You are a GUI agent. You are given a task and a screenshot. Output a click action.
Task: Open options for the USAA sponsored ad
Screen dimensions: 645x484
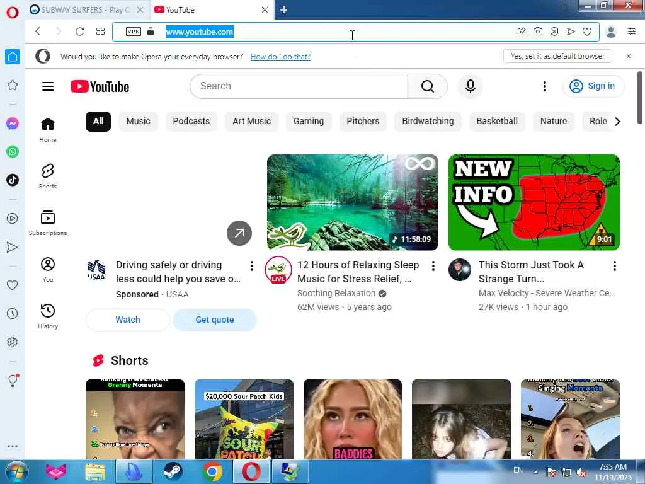252,266
